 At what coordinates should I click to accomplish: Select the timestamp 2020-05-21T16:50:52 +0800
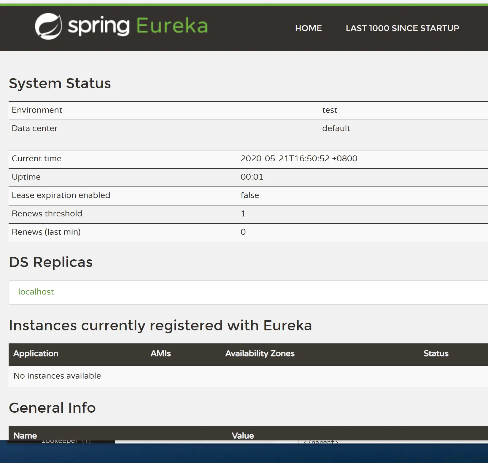pos(299,159)
